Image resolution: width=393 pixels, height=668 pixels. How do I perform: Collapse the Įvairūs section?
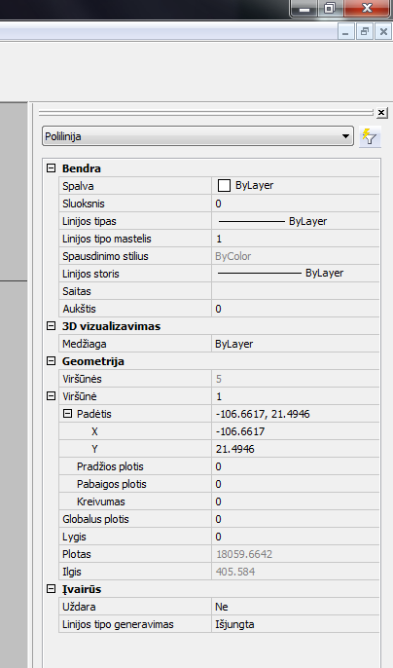[x=52, y=589]
